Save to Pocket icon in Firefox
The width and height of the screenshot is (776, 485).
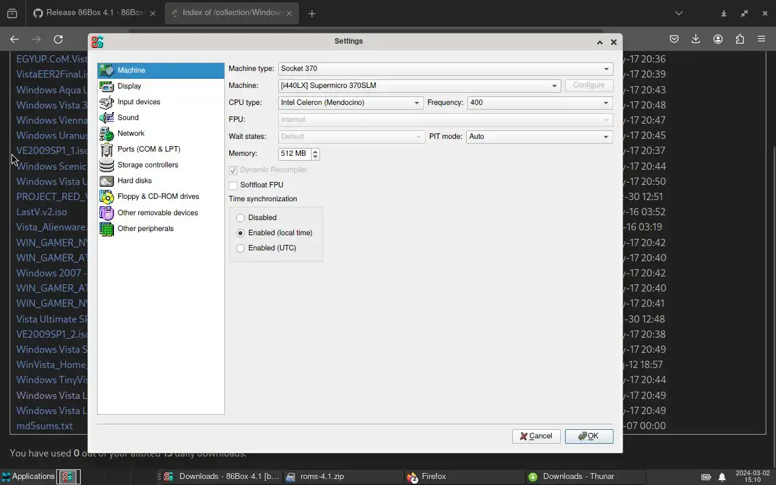[x=674, y=39]
